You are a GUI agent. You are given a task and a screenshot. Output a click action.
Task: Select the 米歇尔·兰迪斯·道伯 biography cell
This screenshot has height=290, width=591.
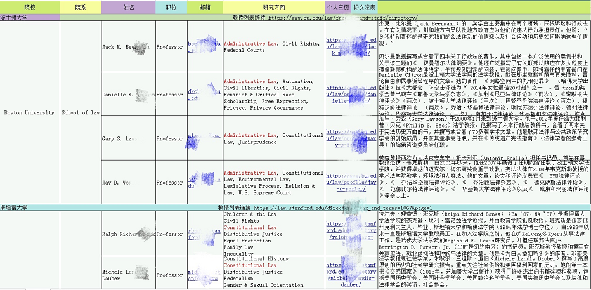click(x=484, y=274)
